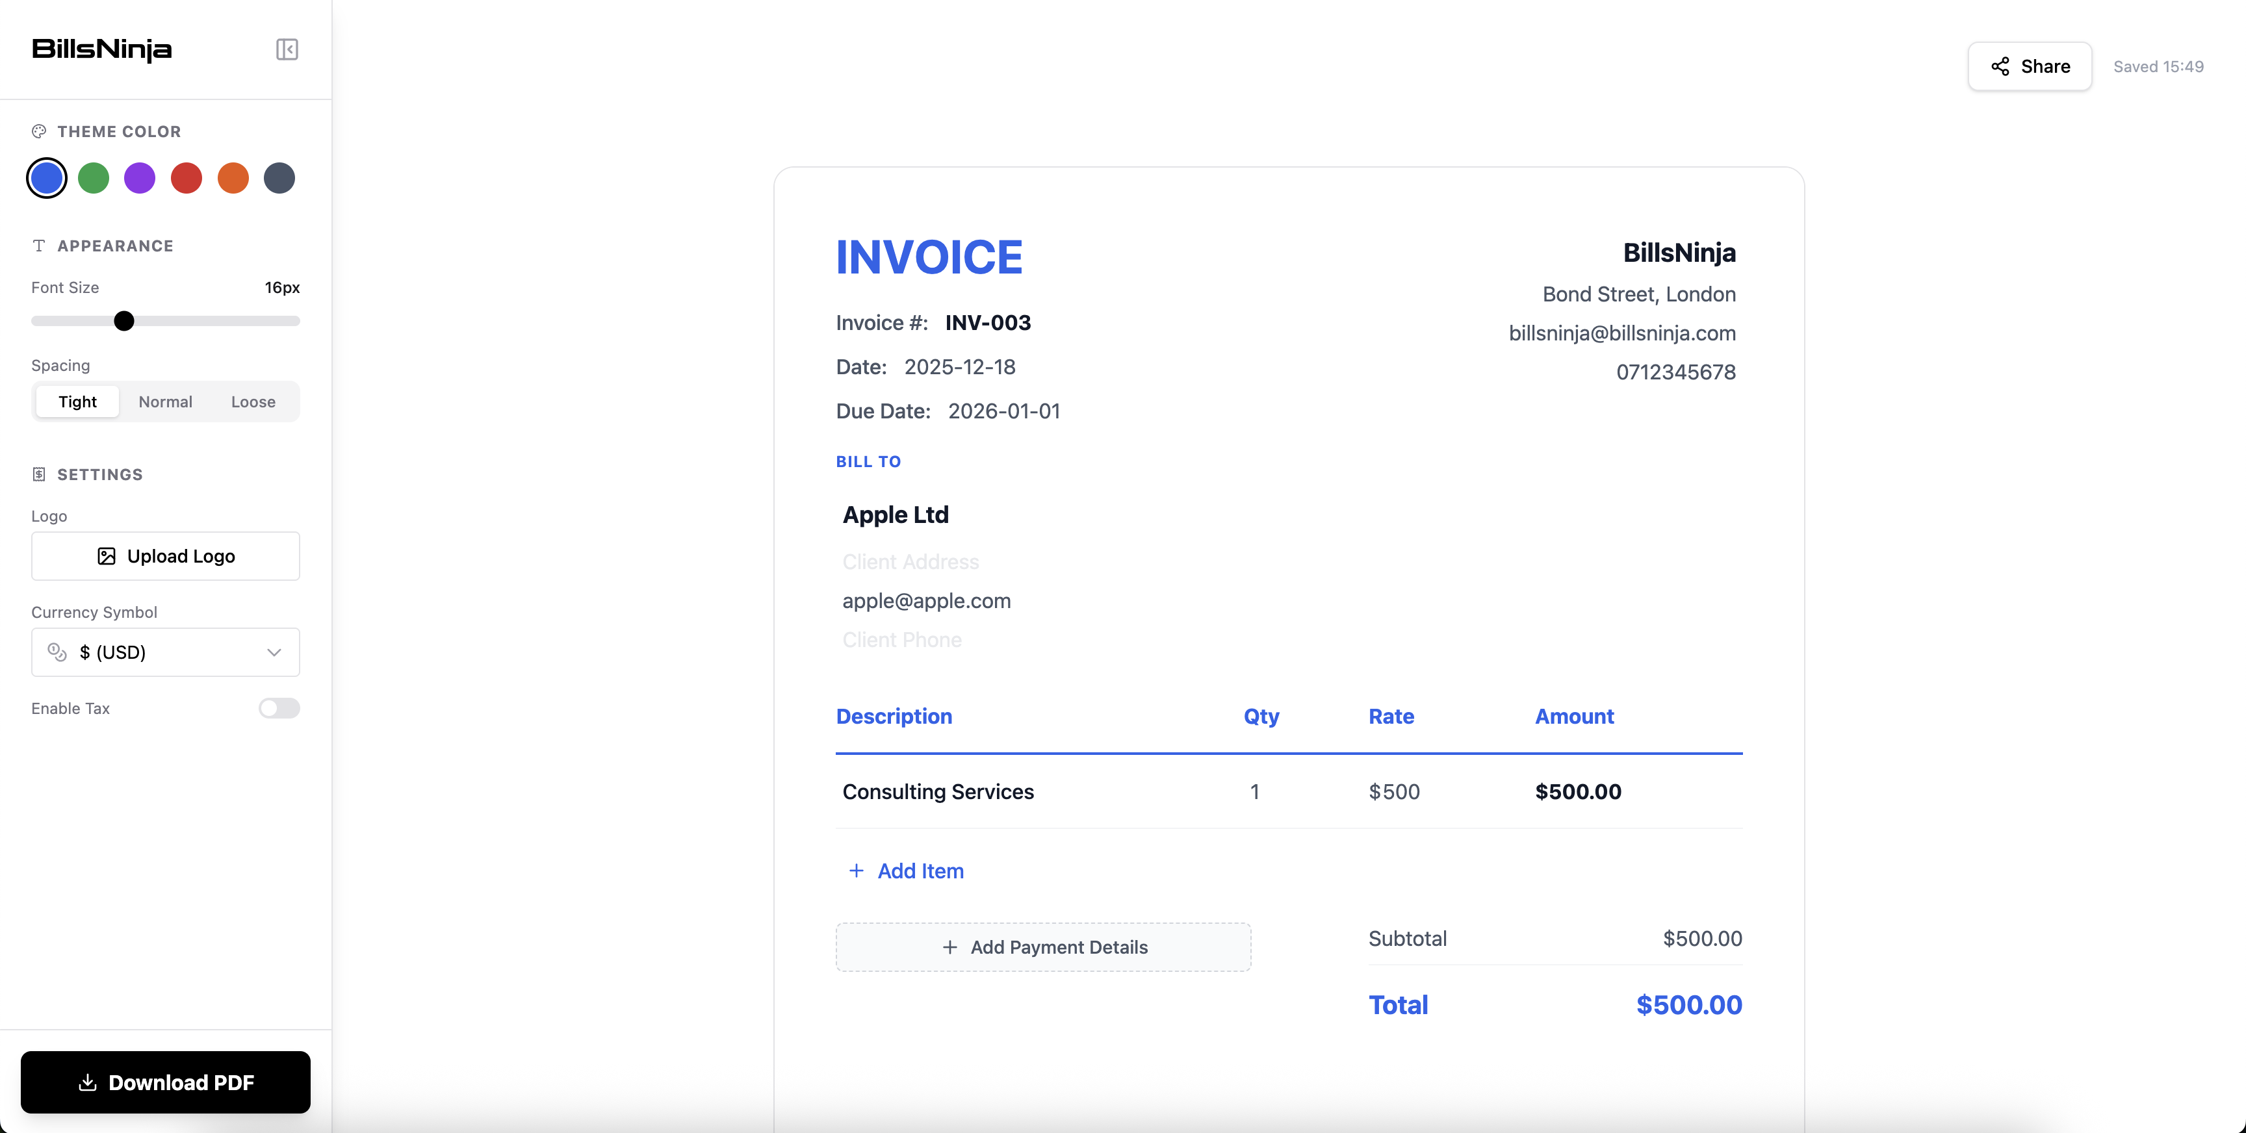Click the Add Payment Details button
Screen dimensions: 2246x1133
[1043, 947]
